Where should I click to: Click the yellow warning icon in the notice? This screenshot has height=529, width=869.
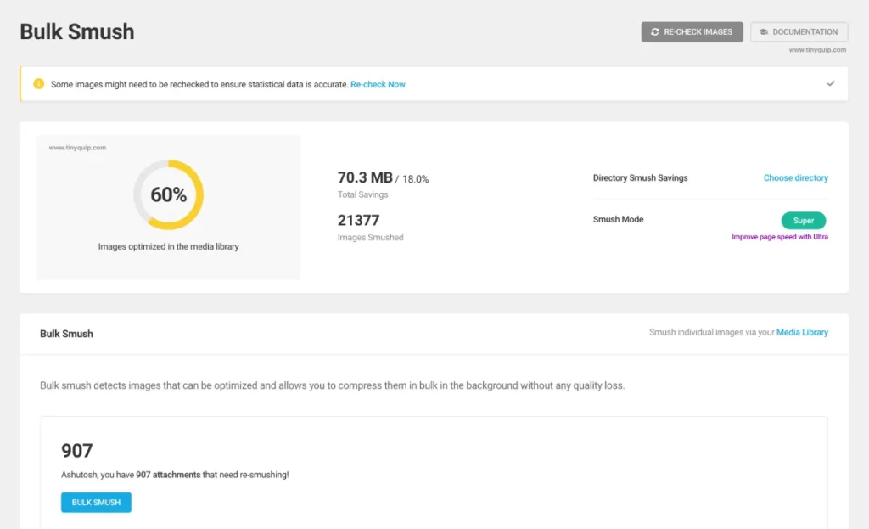pos(38,84)
